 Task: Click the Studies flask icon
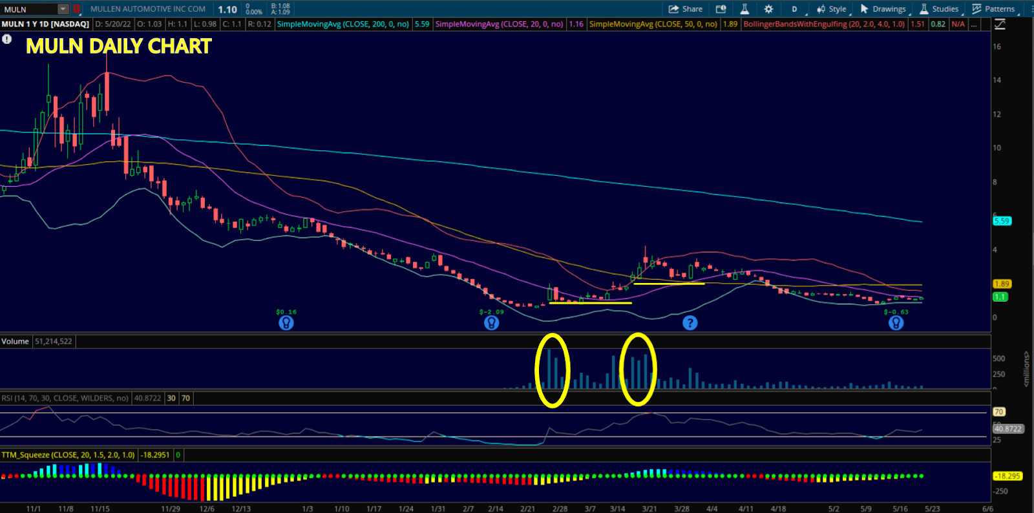click(924, 9)
